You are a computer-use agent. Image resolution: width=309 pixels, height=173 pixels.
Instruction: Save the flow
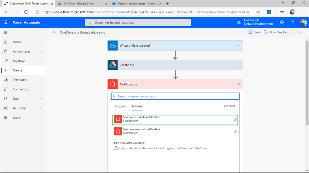pos(254,32)
